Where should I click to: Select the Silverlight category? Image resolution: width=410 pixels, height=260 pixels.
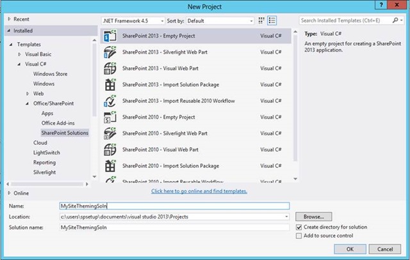(44, 172)
